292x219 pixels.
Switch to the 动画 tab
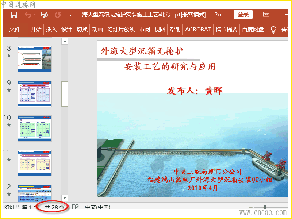click(97, 30)
